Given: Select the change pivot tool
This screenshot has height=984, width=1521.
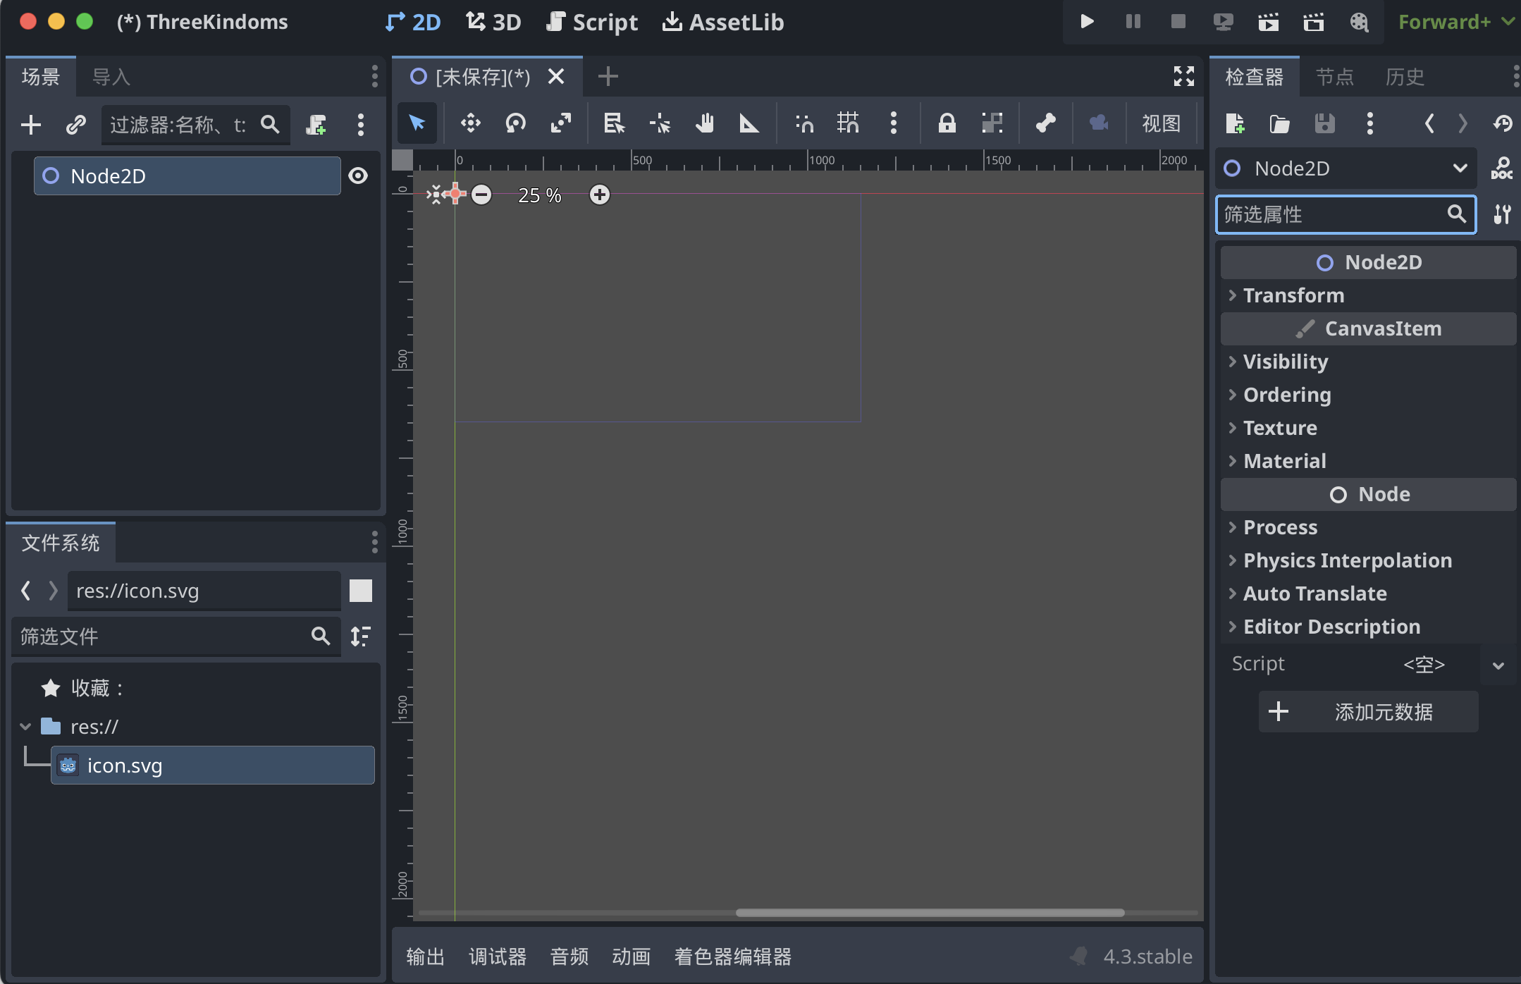Looking at the screenshot, I should point(660,123).
